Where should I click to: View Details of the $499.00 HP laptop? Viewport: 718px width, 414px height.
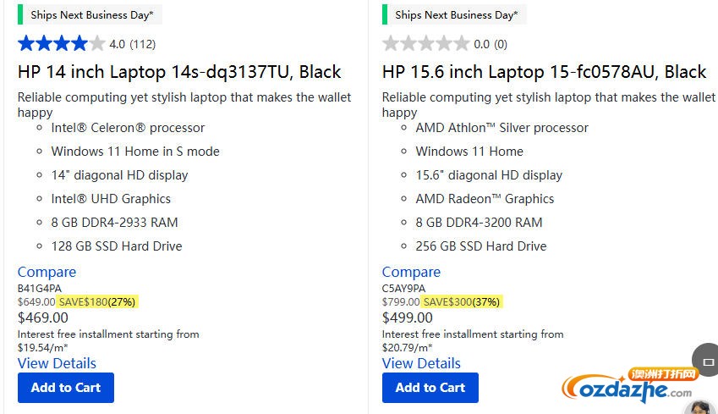click(x=421, y=363)
